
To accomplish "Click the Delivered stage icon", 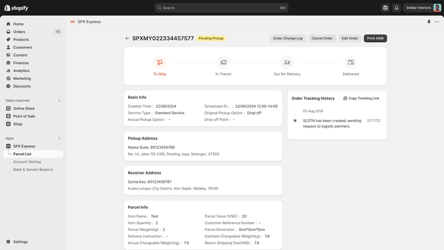I will pyautogui.click(x=351, y=62).
